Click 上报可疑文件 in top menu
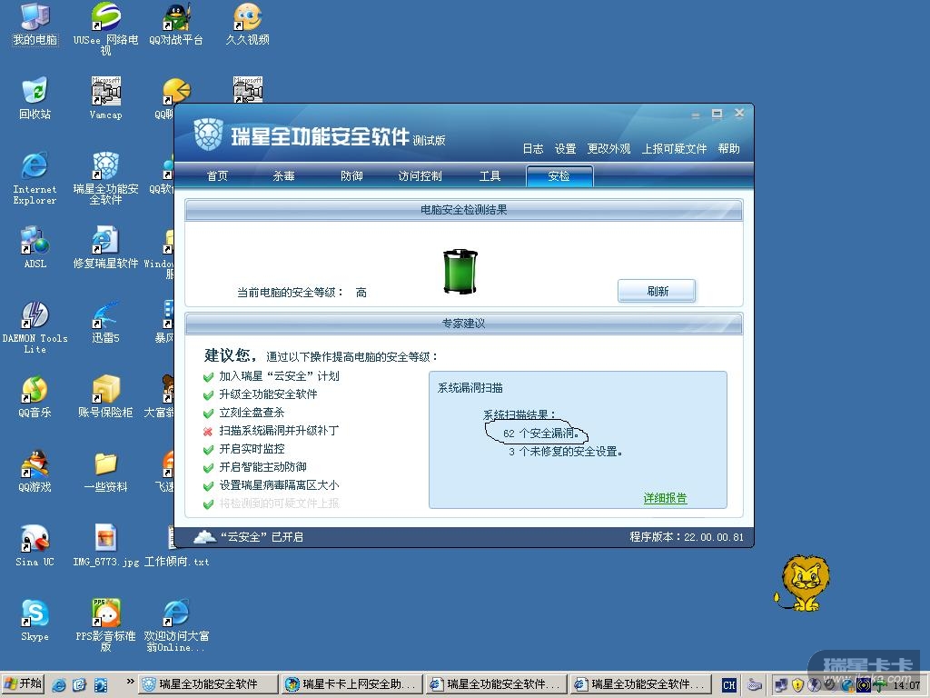The image size is (930, 698). point(674,149)
